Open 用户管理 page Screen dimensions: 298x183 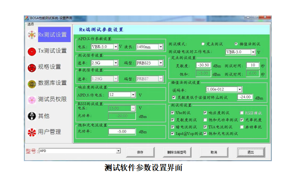pyautogui.click(x=49, y=132)
